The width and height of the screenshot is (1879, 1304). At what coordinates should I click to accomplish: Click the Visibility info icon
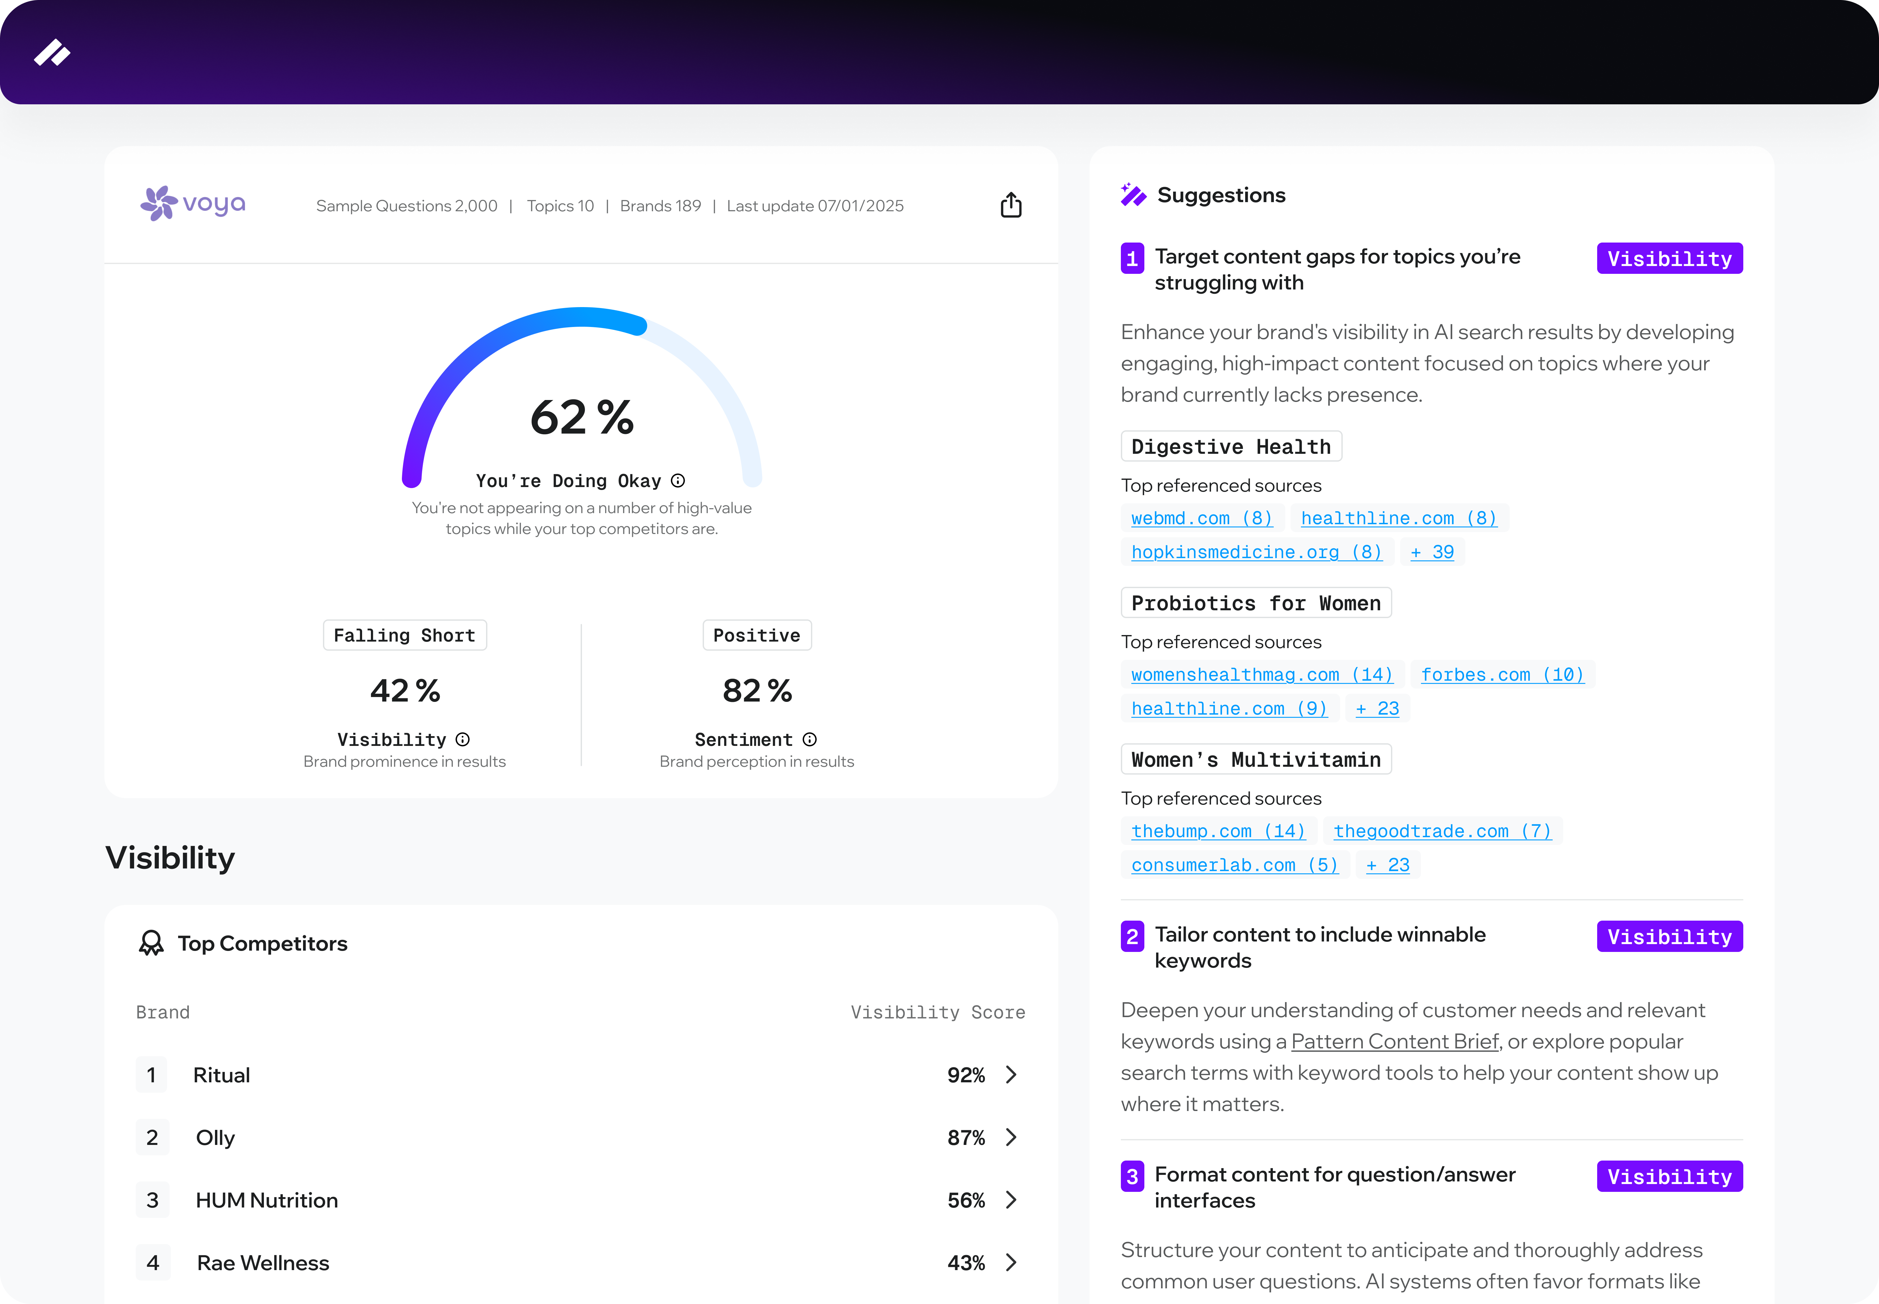pyautogui.click(x=463, y=739)
